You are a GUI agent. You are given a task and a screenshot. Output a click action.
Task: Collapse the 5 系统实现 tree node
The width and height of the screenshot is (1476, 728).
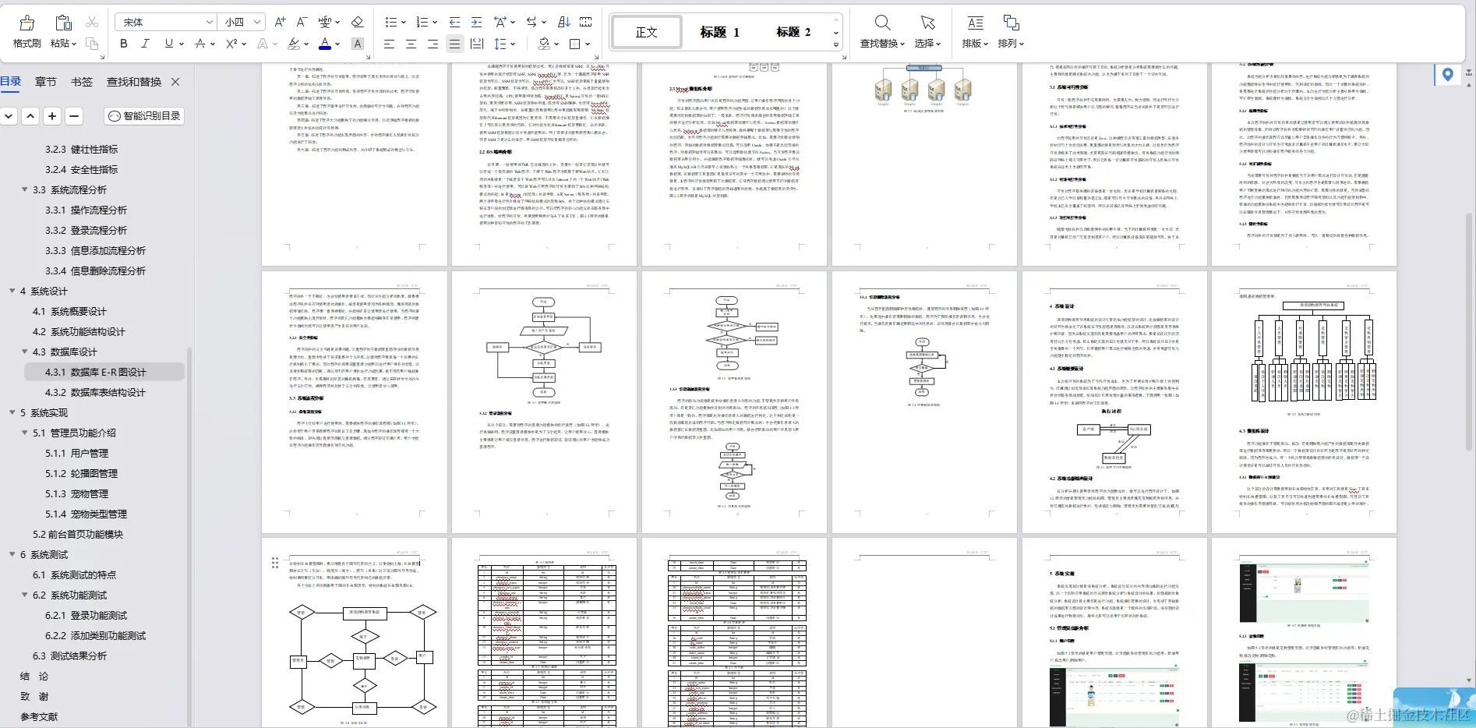point(12,412)
